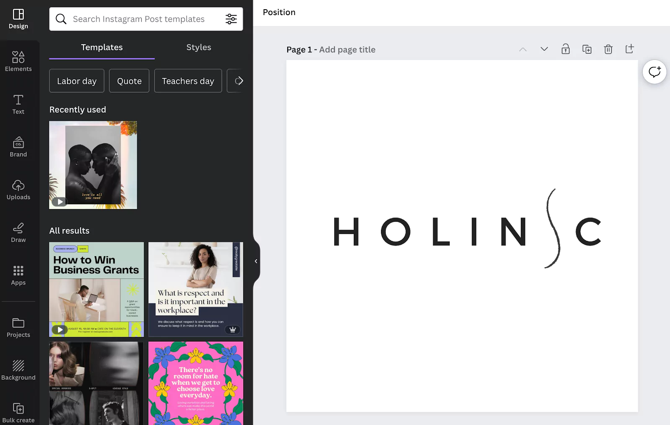Viewport: 670px width, 425px height.
Task: Toggle the page lock icon
Action: (x=565, y=49)
